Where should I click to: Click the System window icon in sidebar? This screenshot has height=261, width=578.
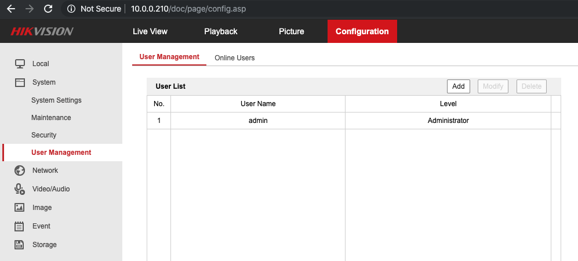[x=20, y=82]
